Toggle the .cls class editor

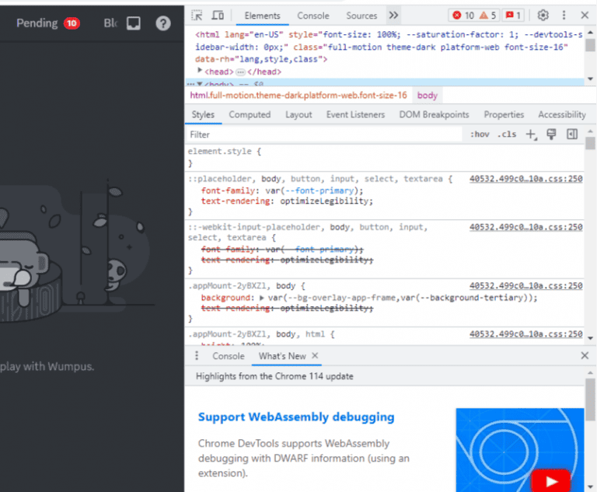coord(507,134)
